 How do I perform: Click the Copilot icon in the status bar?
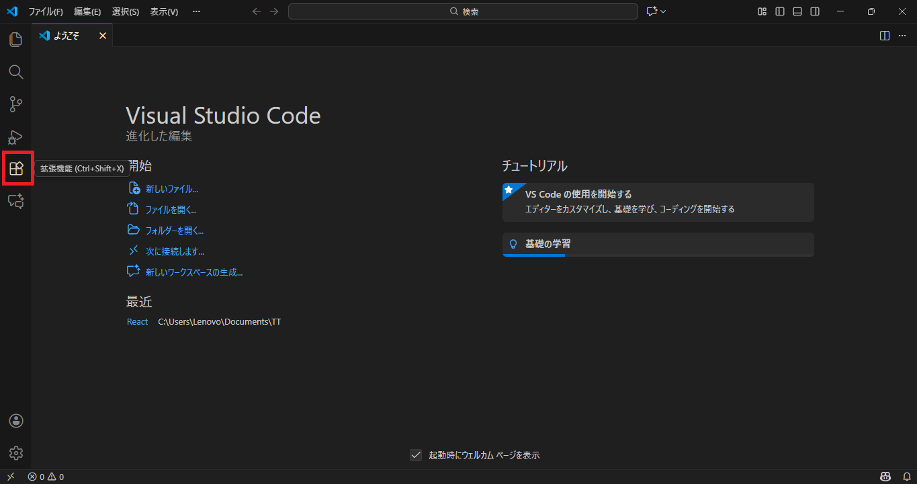885,476
